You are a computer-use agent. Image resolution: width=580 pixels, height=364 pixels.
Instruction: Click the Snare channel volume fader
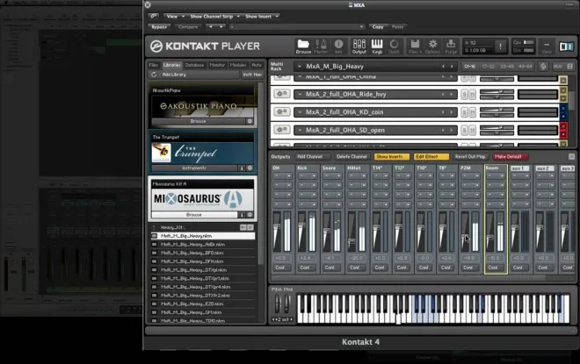(327, 232)
